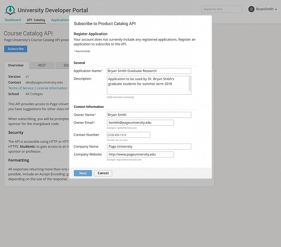The image size is (281, 247).
Task: Click the University Developer Portal logo icon
Action: [10, 10]
